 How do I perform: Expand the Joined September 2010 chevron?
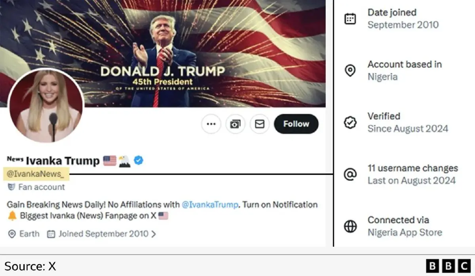154,234
